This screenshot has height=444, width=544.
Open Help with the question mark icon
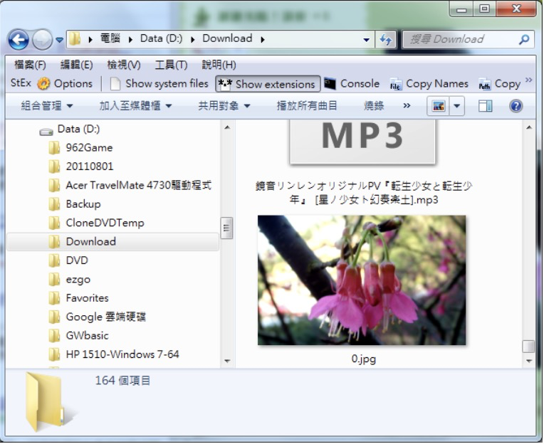(x=516, y=106)
